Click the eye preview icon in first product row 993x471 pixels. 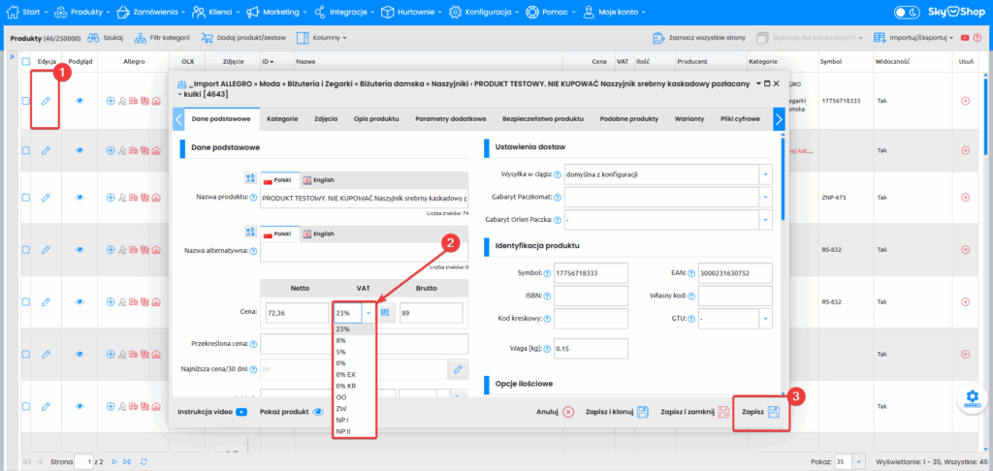80,100
